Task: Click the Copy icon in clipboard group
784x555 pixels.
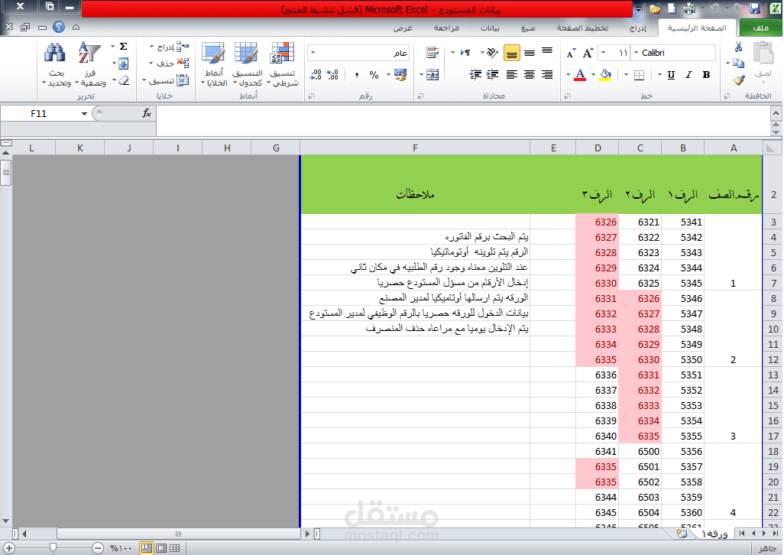Action: point(738,63)
